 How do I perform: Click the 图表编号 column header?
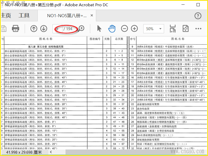point(95,39)
